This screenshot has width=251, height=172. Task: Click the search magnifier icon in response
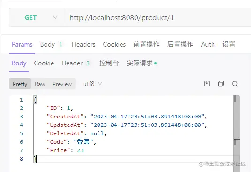[x=235, y=84]
